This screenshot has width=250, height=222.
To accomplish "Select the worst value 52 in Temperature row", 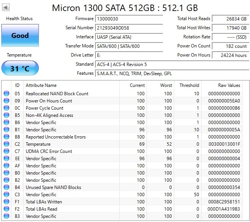I will 169,144.
